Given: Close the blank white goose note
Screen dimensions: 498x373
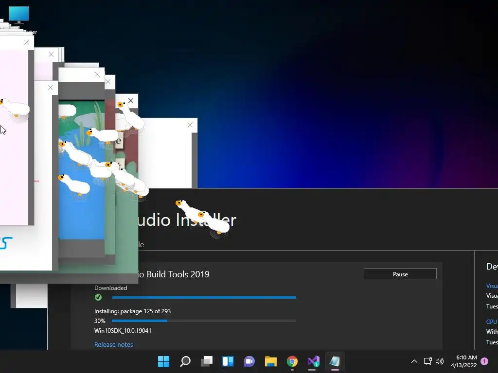Looking at the screenshot, I should [190, 125].
